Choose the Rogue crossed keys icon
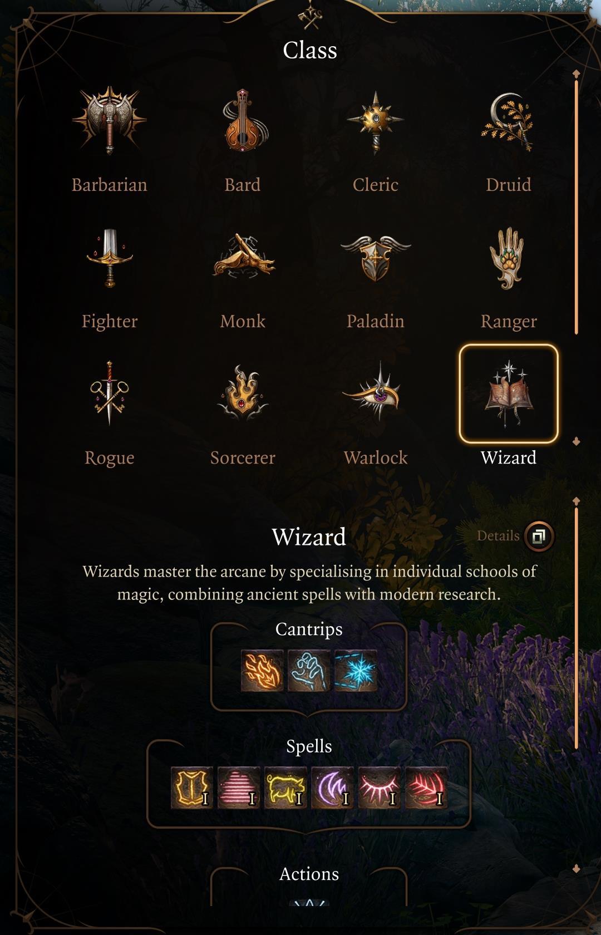Viewport: 601px width, 935px height. pos(110,393)
